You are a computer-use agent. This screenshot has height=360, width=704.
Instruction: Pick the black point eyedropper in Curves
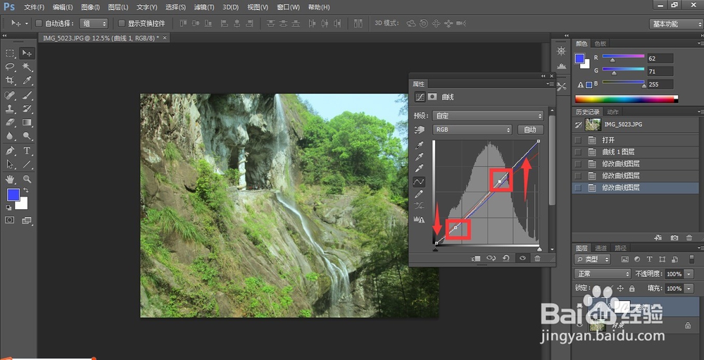(x=420, y=144)
